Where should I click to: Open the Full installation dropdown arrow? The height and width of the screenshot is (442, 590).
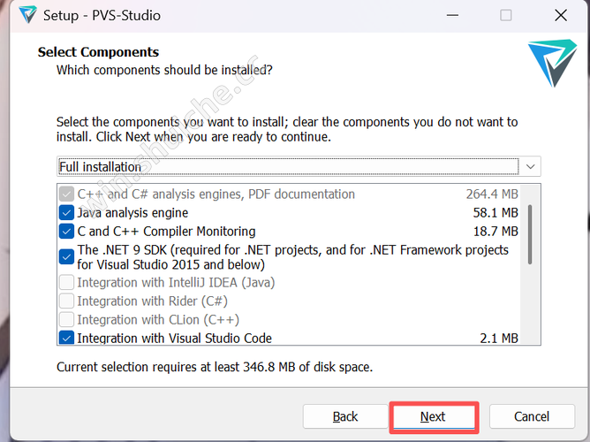[530, 166]
